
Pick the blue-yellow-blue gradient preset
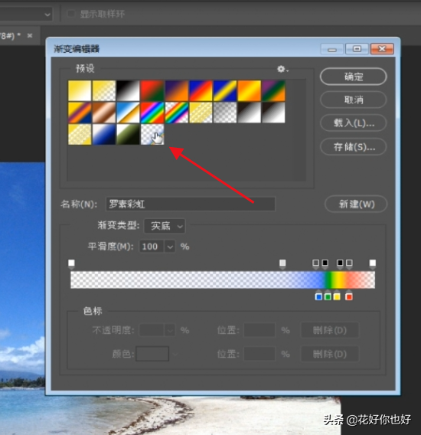point(225,90)
